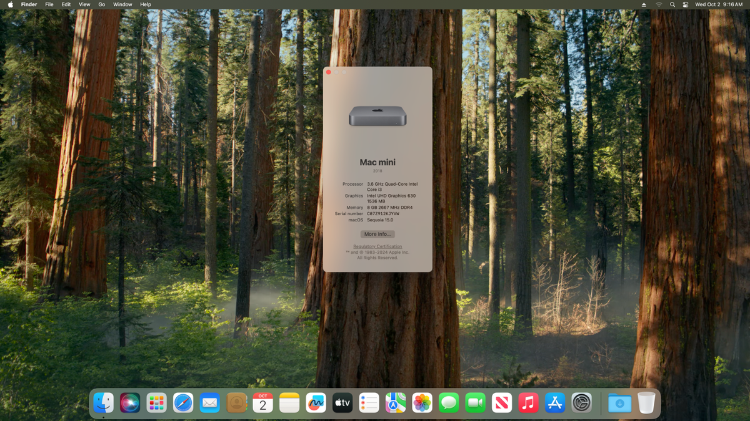Launch Safari browser from the Dock
Viewport: 750px width, 421px height.
183,403
